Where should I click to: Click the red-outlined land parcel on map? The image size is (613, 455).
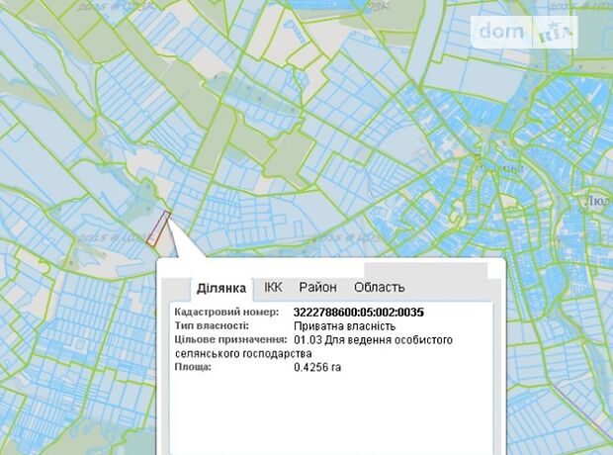point(158,228)
